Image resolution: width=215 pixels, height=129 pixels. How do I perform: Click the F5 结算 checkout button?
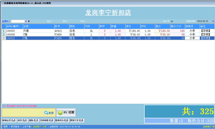pyautogui.click(x=66, y=113)
